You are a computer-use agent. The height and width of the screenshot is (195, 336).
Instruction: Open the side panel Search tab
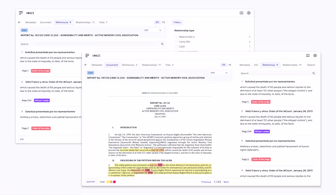point(311,65)
